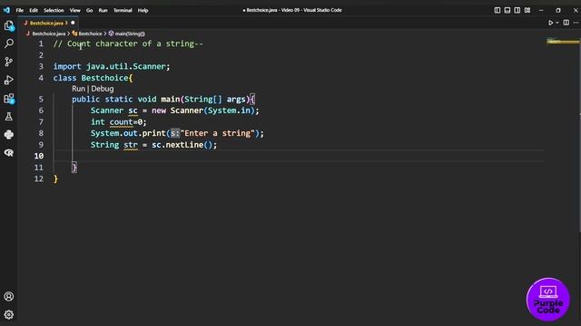Click the VS Code logo icon
Screen dimensions: 581x326
(6, 10)
